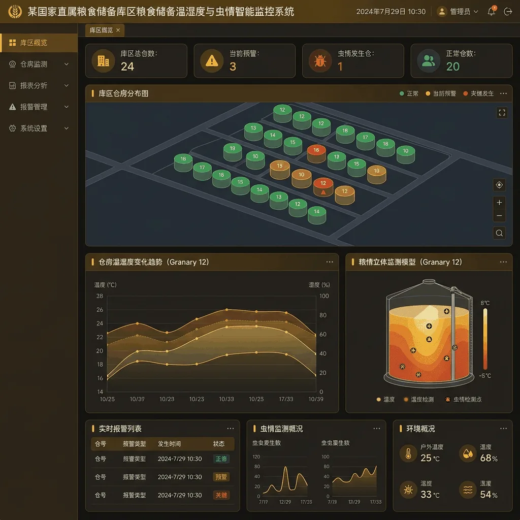This screenshot has width=520, height=520.
Task: Click the map search magnifier icon
Action: [x=499, y=233]
